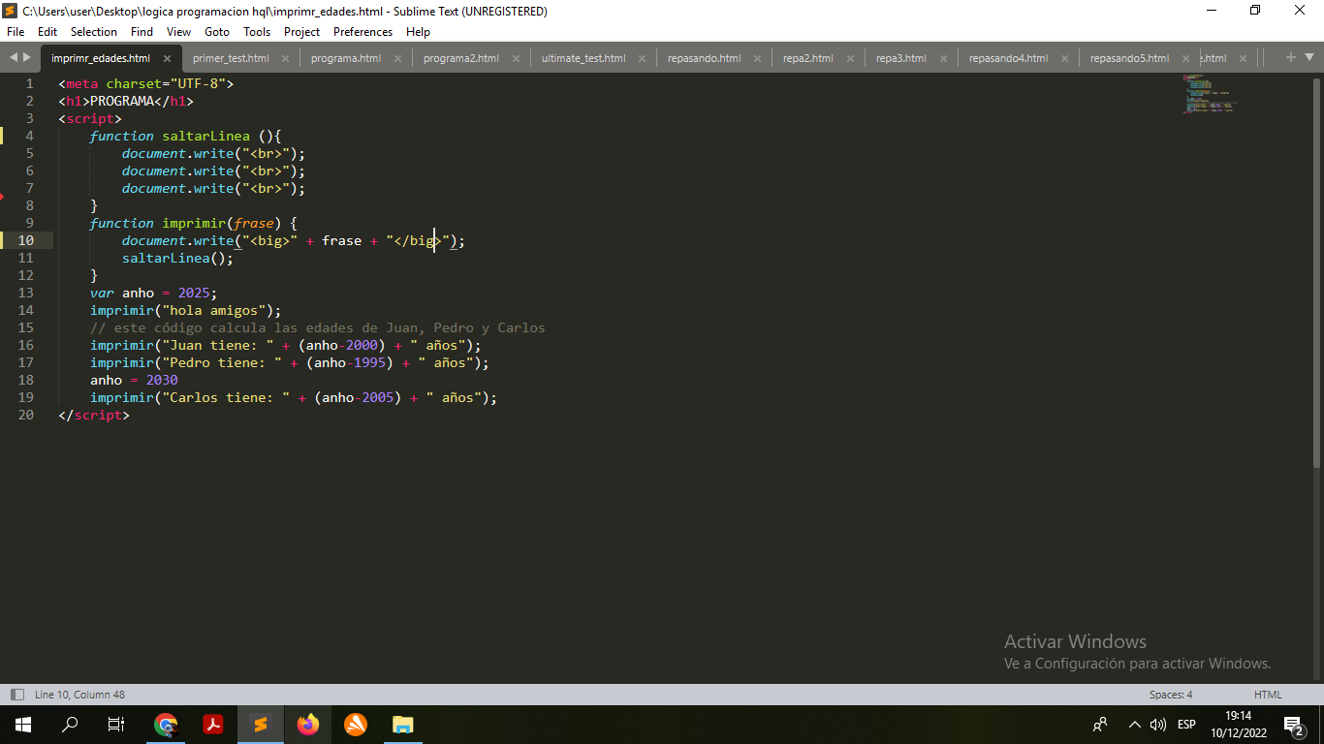Click 'anho = 2030' on line 18
This screenshot has width=1324, height=744.
(134, 380)
